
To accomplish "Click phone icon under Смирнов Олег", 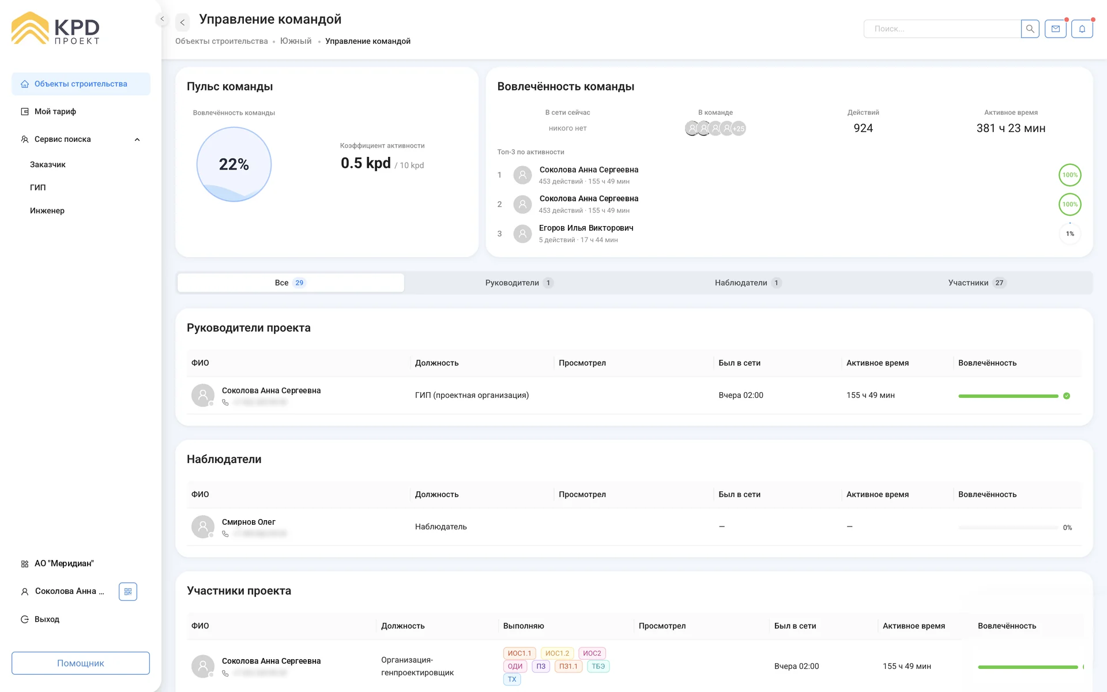I will point(225,534).
